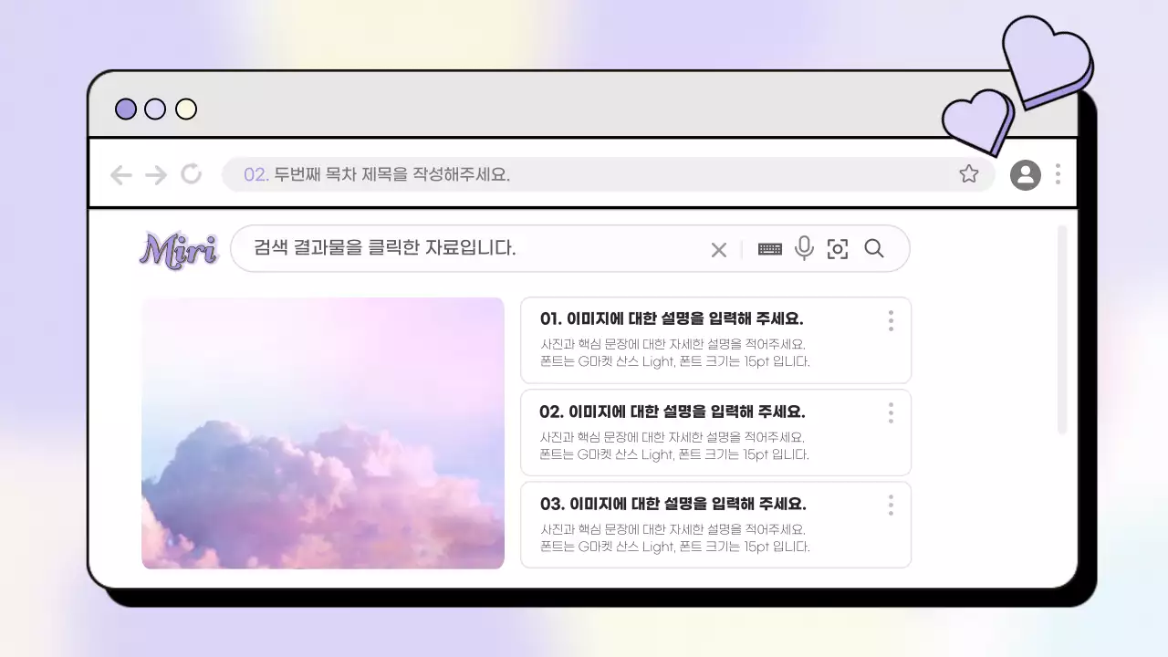1168x657 pixels.
Task: Navigate forward with the right arrow
Action: 156,173
